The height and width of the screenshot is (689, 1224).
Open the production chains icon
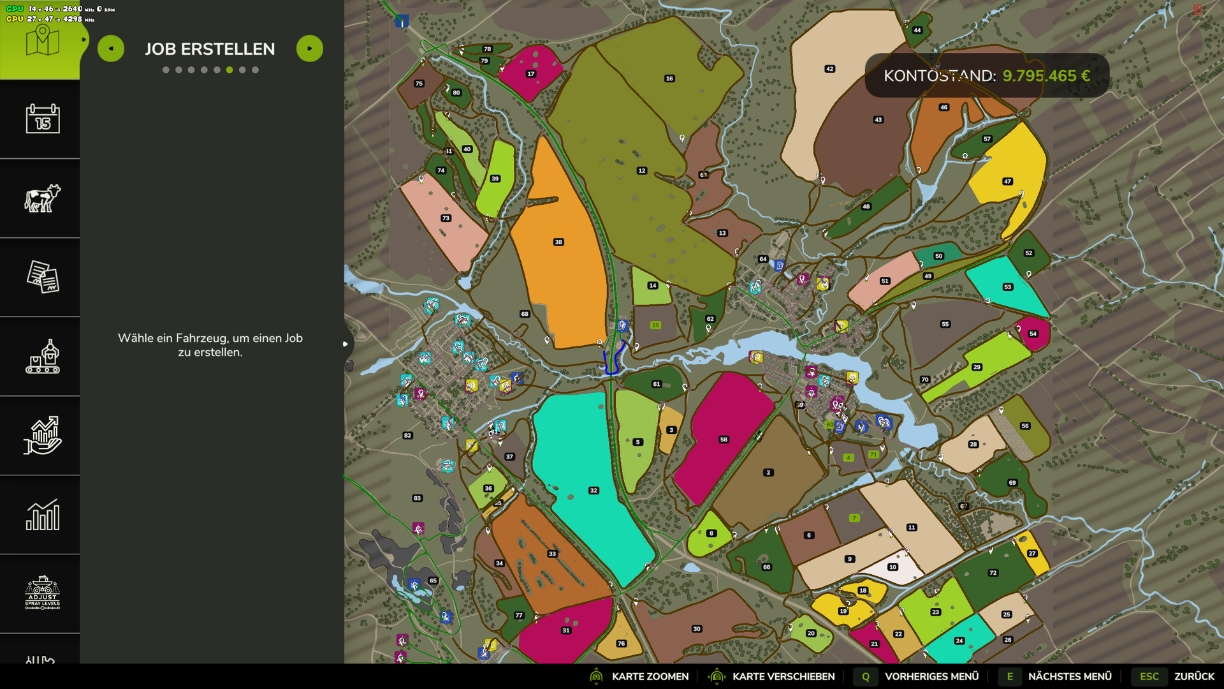point(42,356)
